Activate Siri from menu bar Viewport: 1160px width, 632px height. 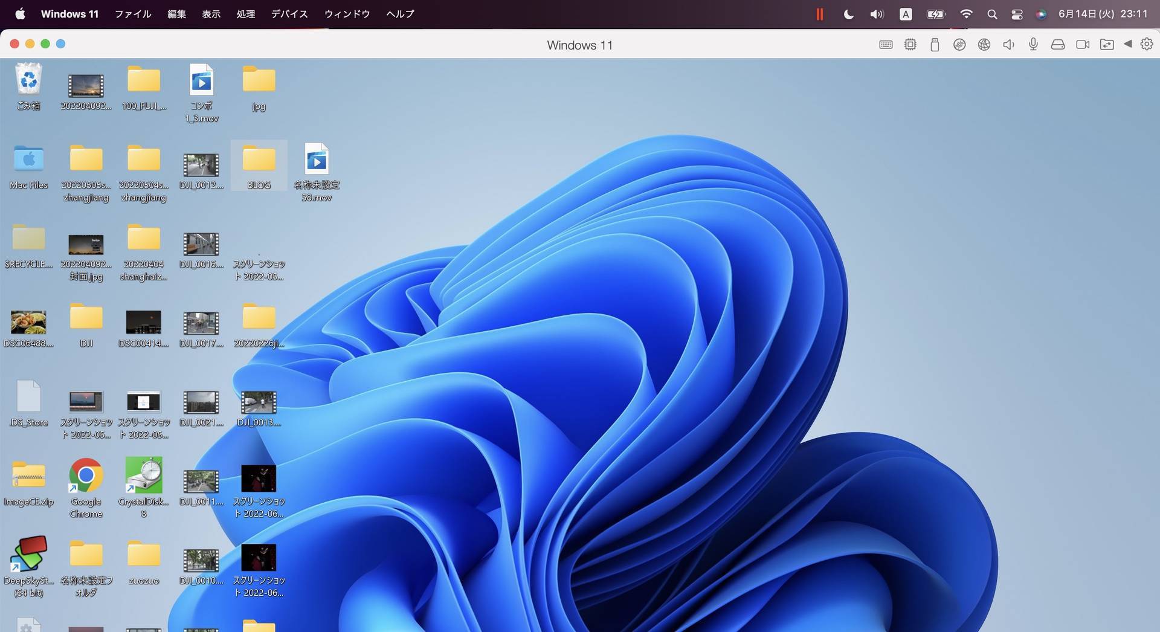(x=1041, y=14)
